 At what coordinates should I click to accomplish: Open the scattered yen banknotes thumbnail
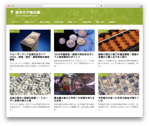coord(119,84)
